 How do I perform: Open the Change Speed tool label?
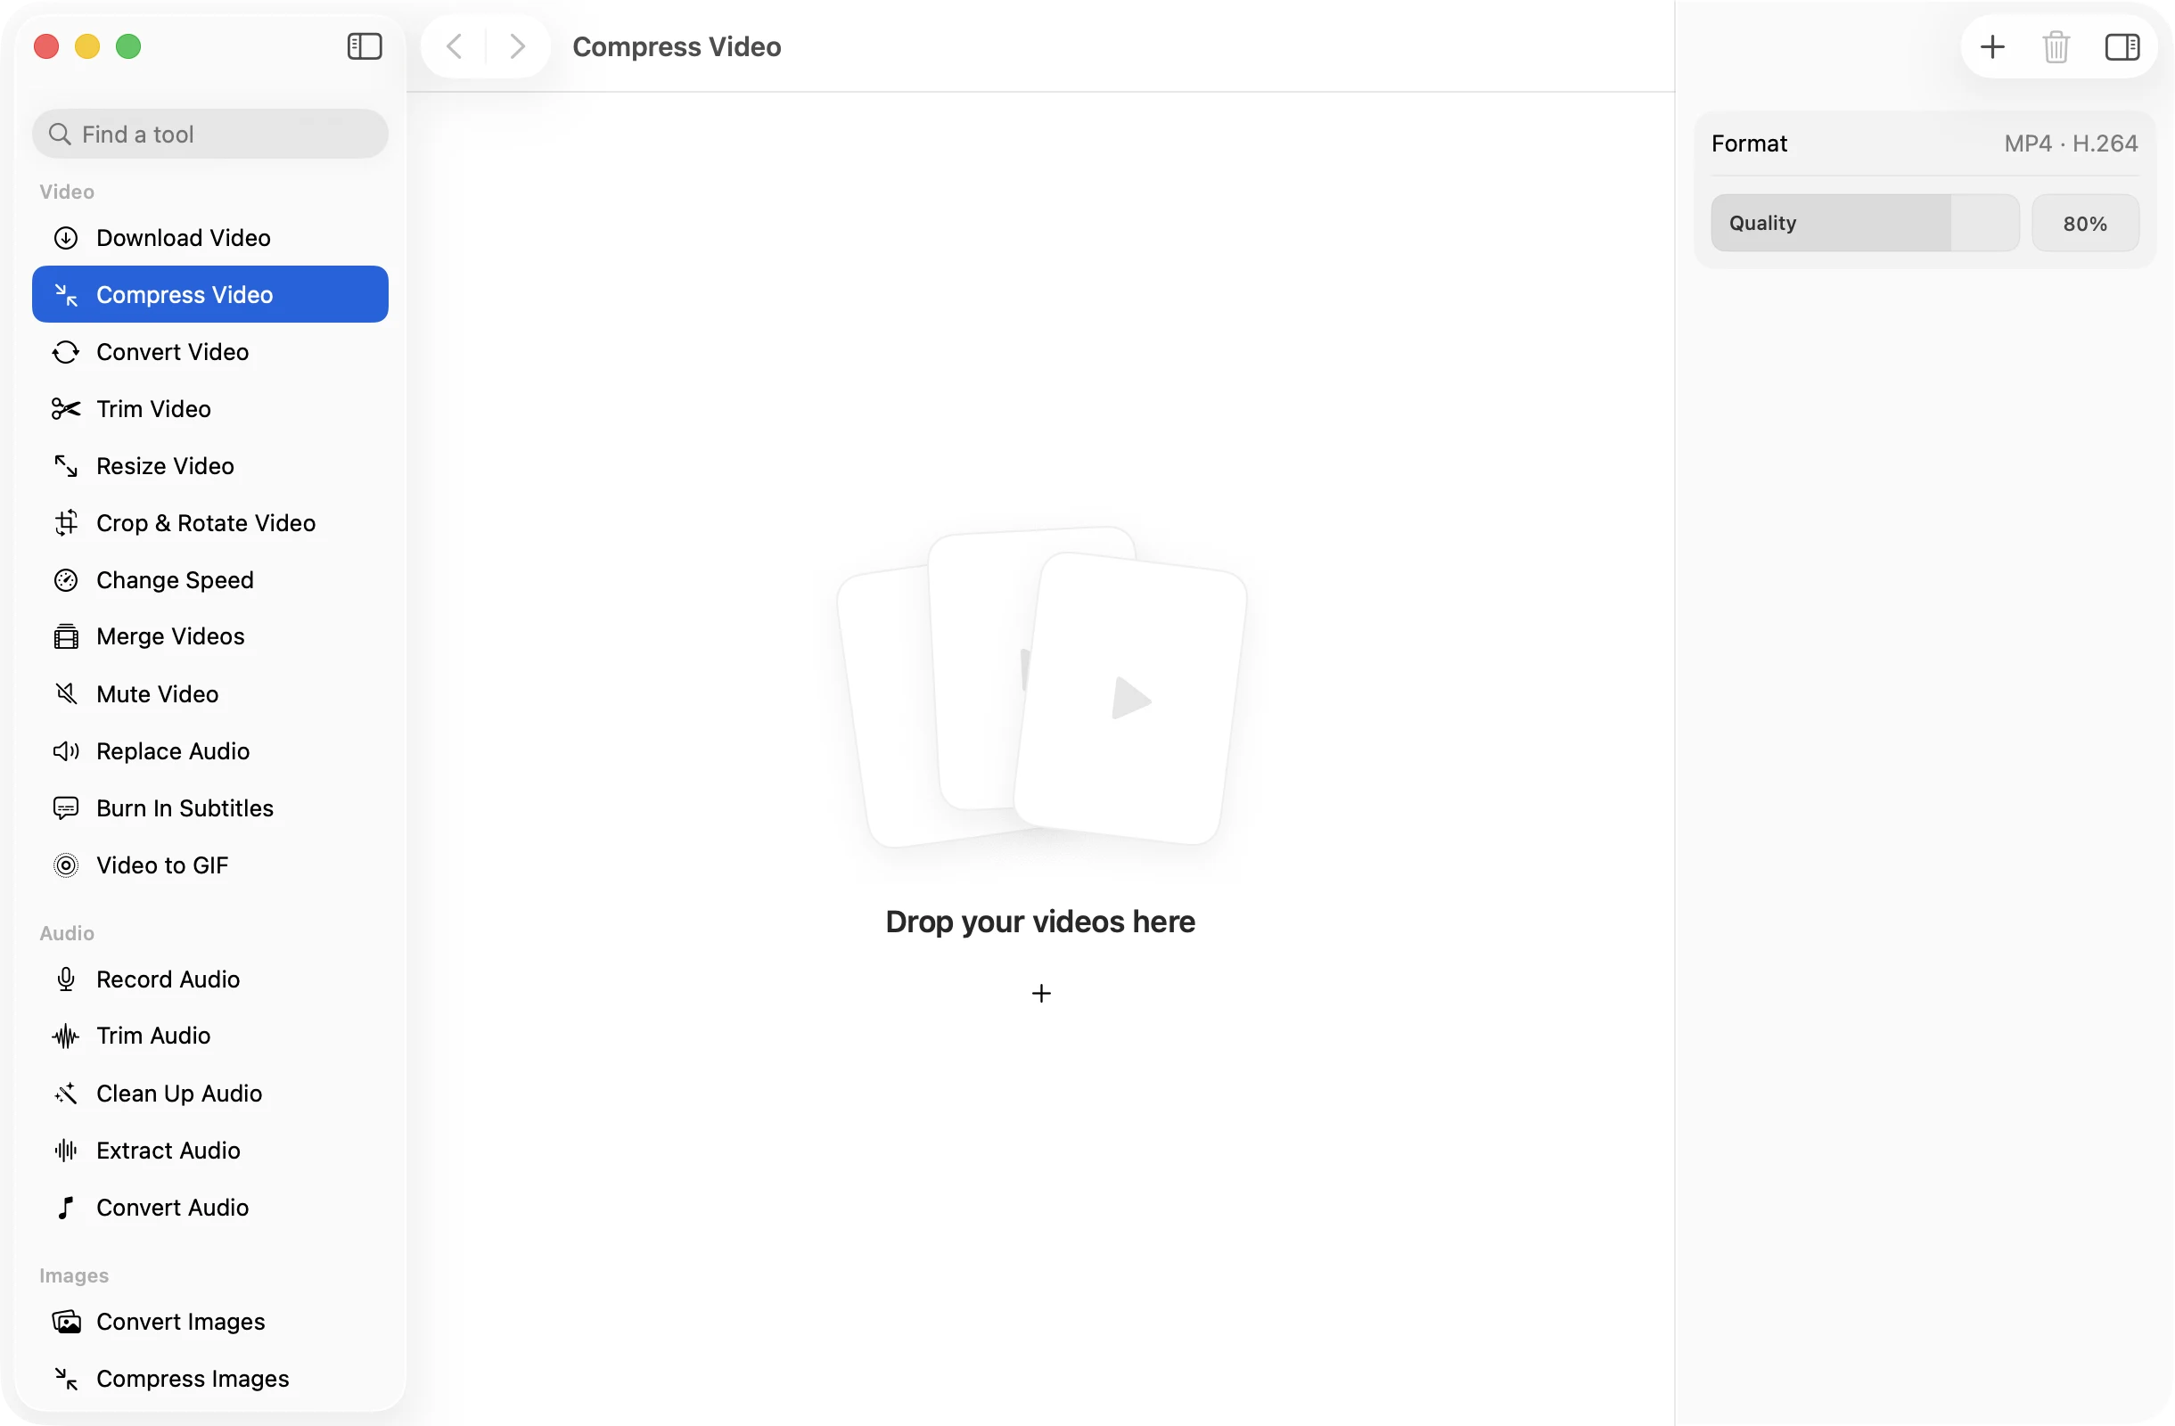point(176,580)
